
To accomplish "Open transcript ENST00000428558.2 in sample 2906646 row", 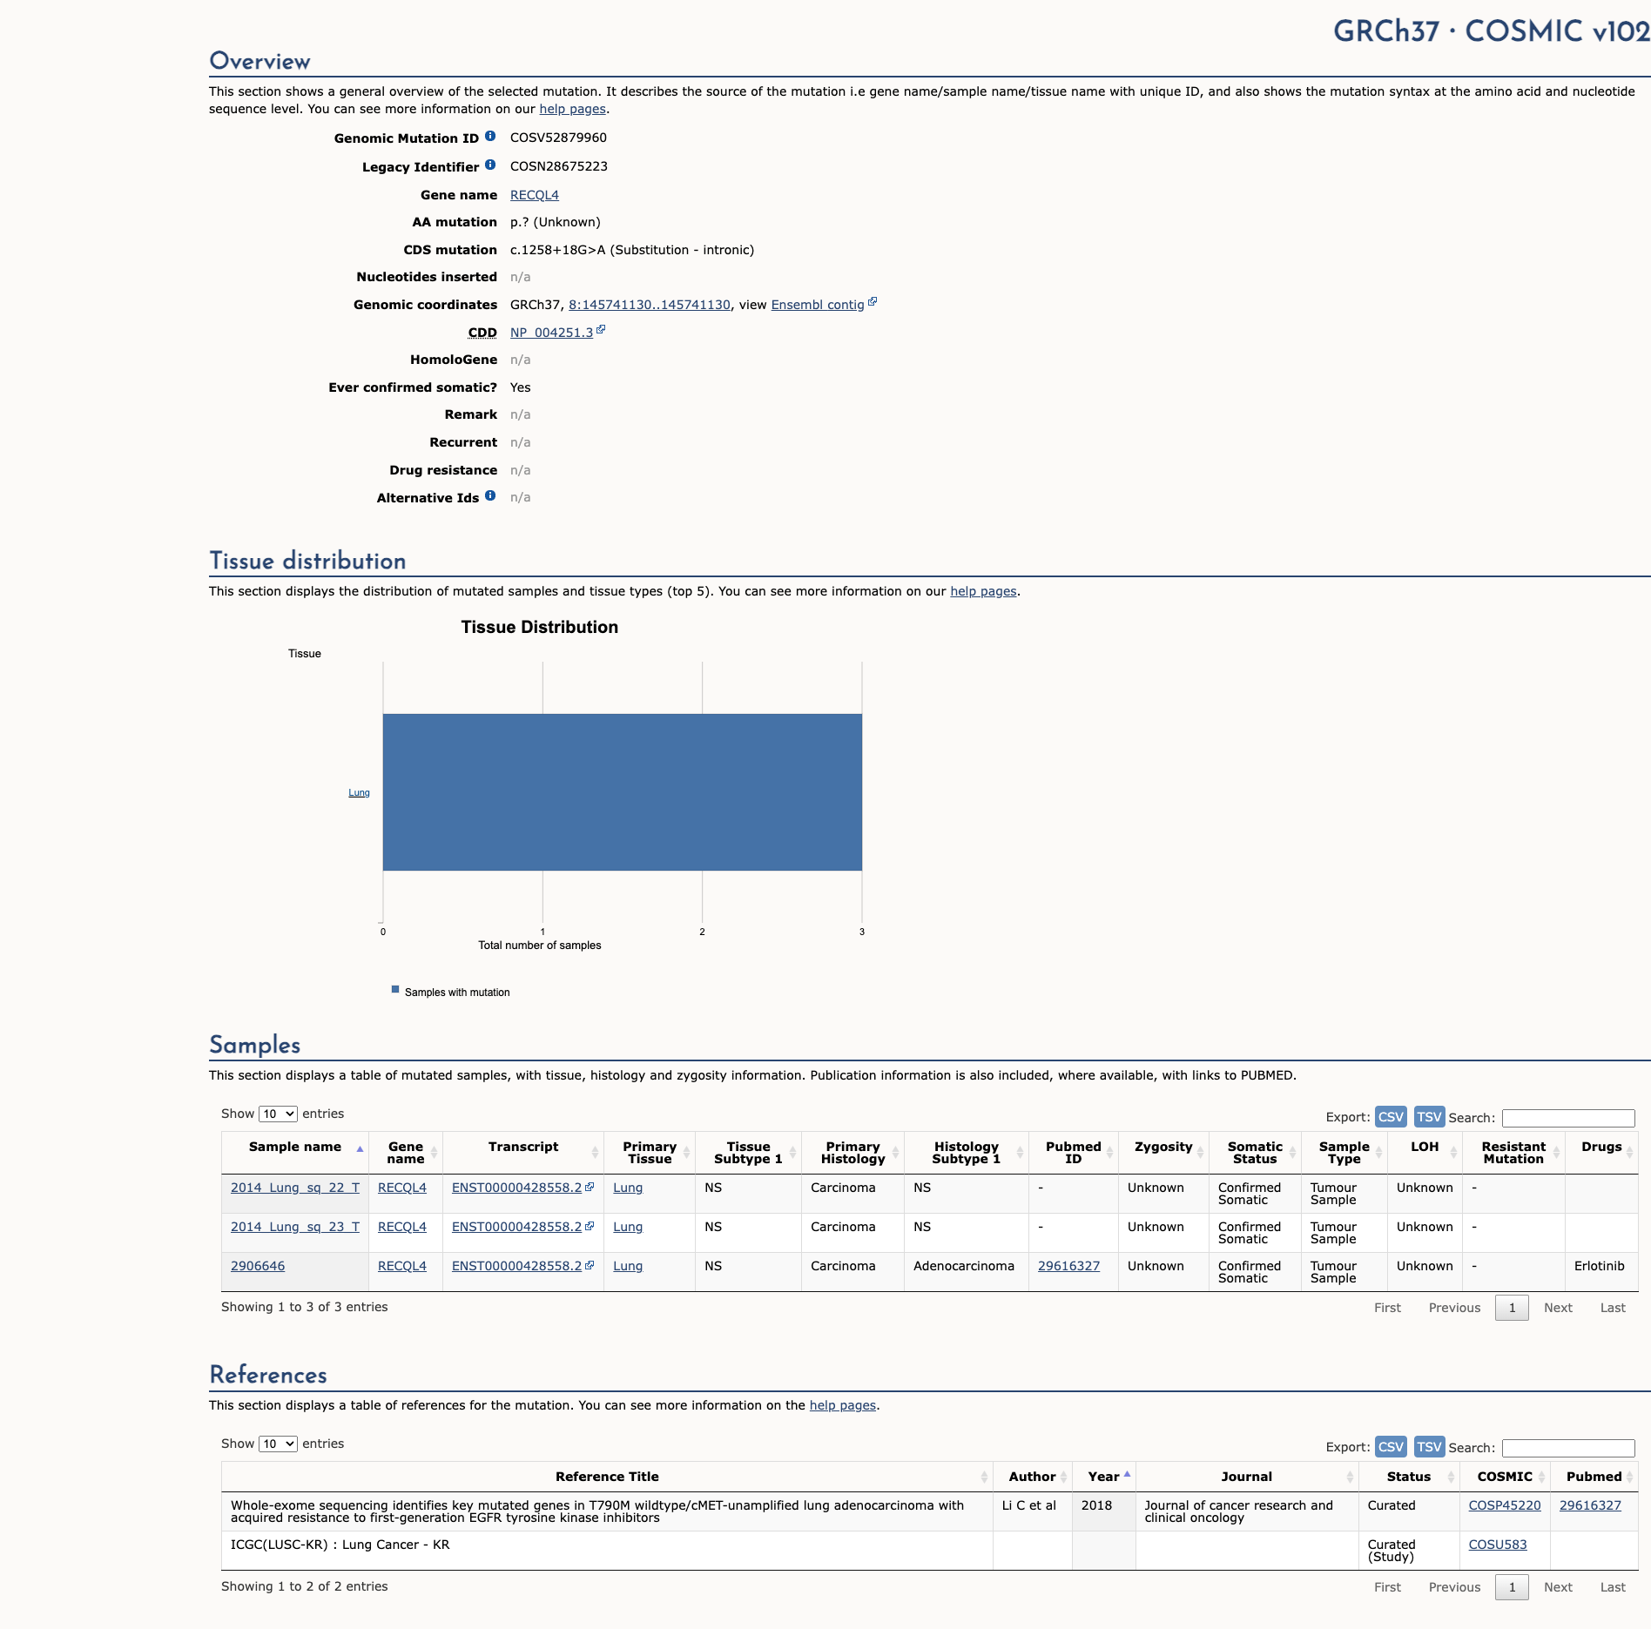I will [x=516, y=1266].
